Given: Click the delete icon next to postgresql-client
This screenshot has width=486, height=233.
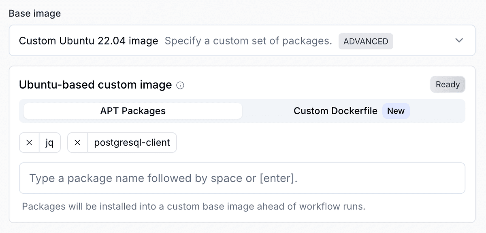Looking at the screenshot, I should 77,142.
